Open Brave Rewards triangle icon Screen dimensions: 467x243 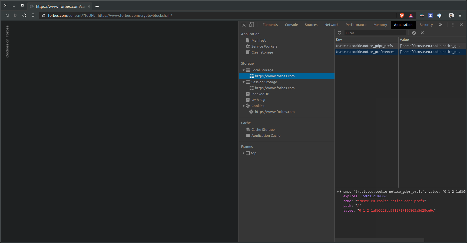point(411,15)
